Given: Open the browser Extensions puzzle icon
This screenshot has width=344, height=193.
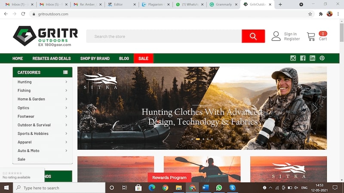Looking at the screenshot, I should pyautogui.click(x=321, y=14).
